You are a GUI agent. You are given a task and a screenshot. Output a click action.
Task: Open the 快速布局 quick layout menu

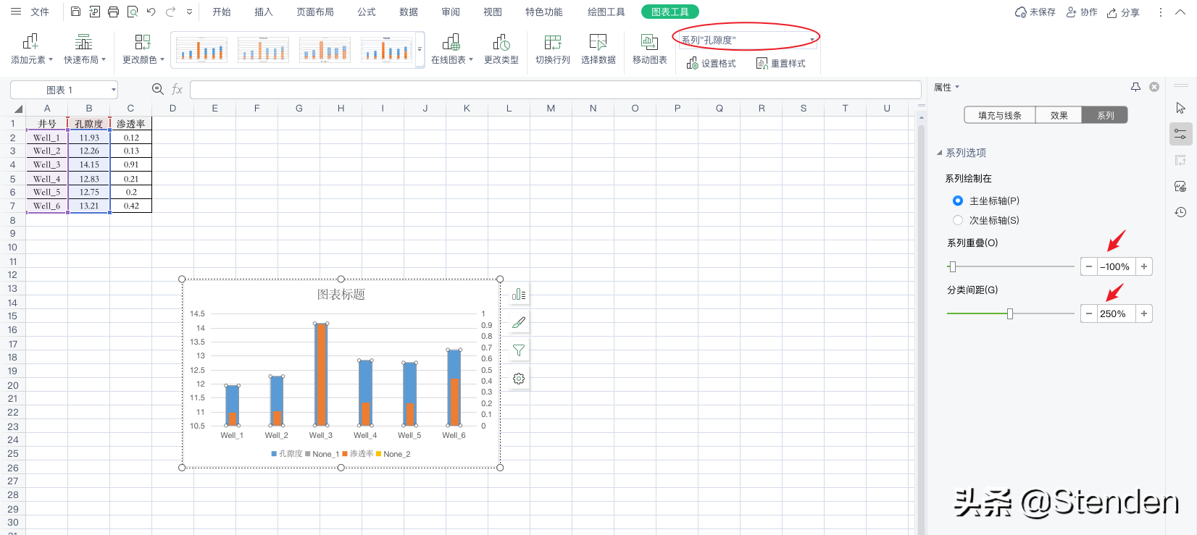(84, 49)
